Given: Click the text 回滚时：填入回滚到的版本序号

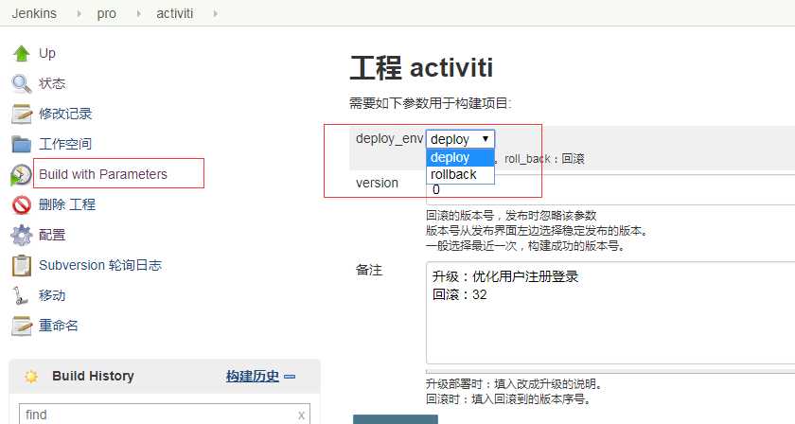Looking at the screenshot, I should click(508, 399).
